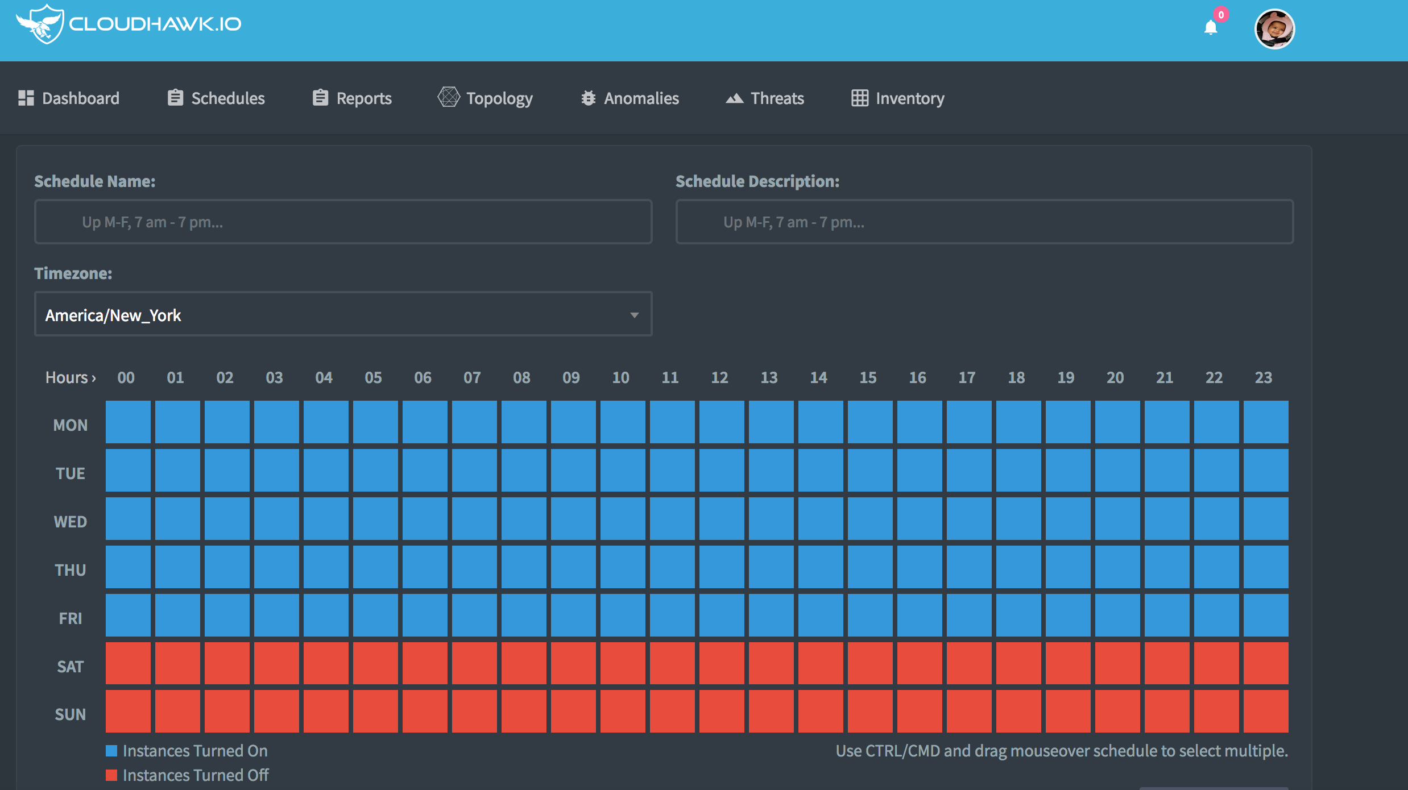Turn on Saturday 12 hour schedule cell

point(719,664)
